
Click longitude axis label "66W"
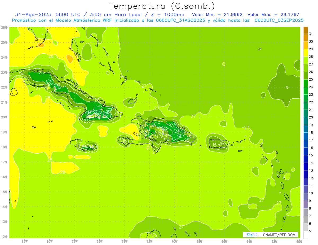pos(224,241)
